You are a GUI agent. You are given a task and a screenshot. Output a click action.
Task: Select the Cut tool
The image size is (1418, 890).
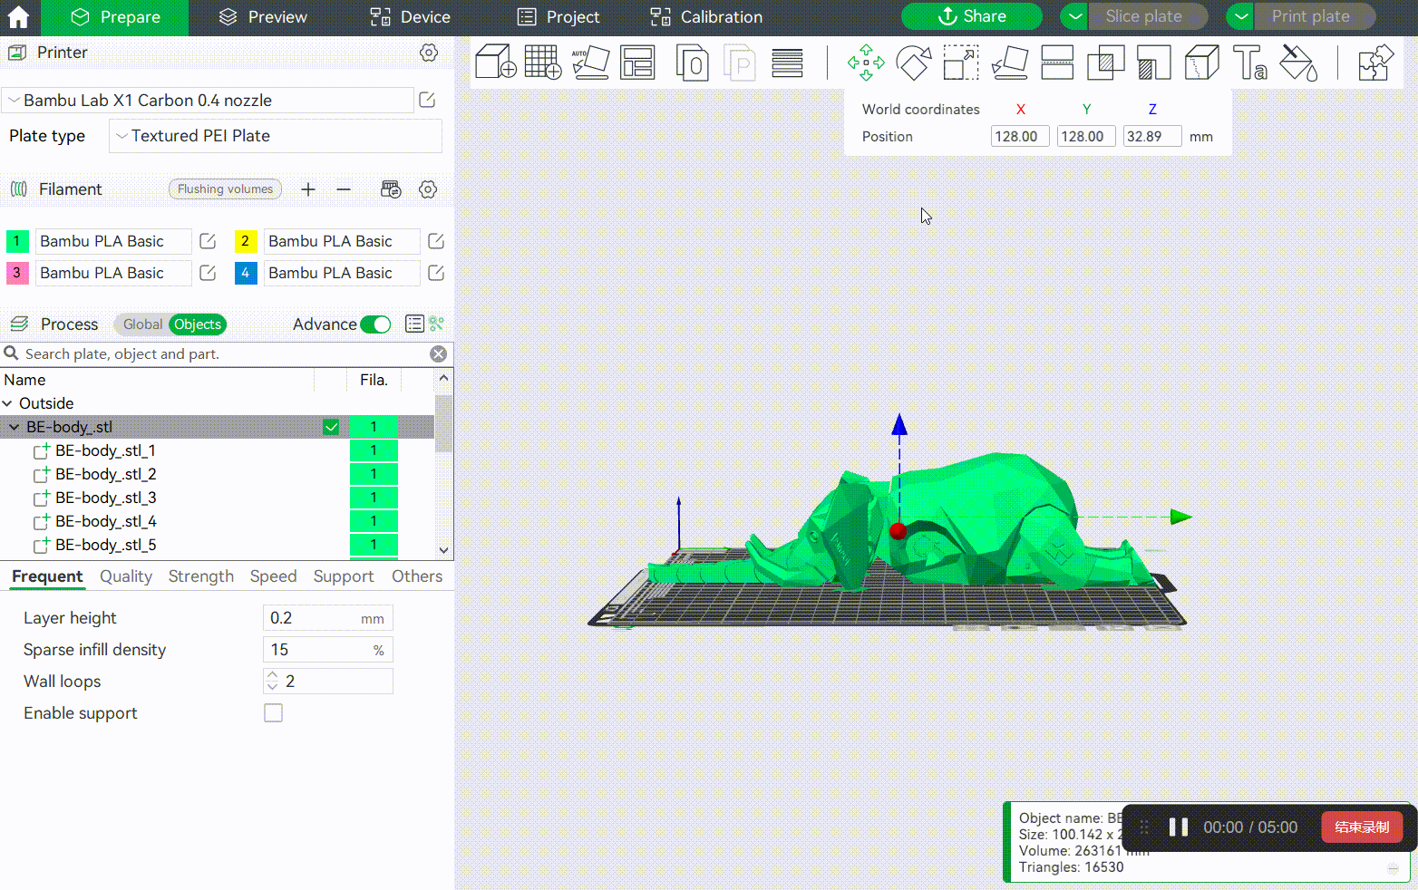click(x=1057, y=63)
